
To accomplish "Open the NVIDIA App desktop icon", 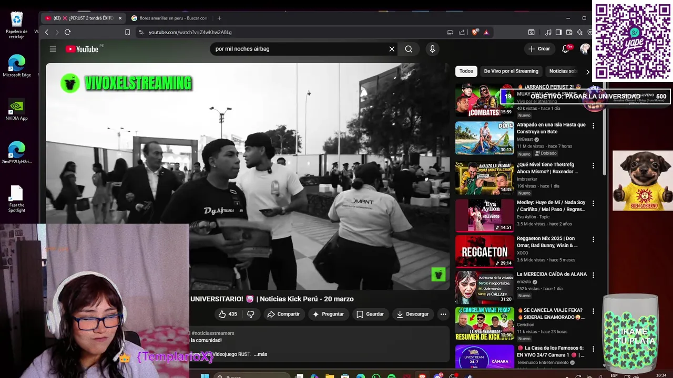I will pos(16,109).
